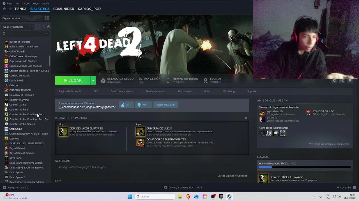Go forward with the navigation arrow
The height and width of the screenshot is (201, 359).
point(10,9)
